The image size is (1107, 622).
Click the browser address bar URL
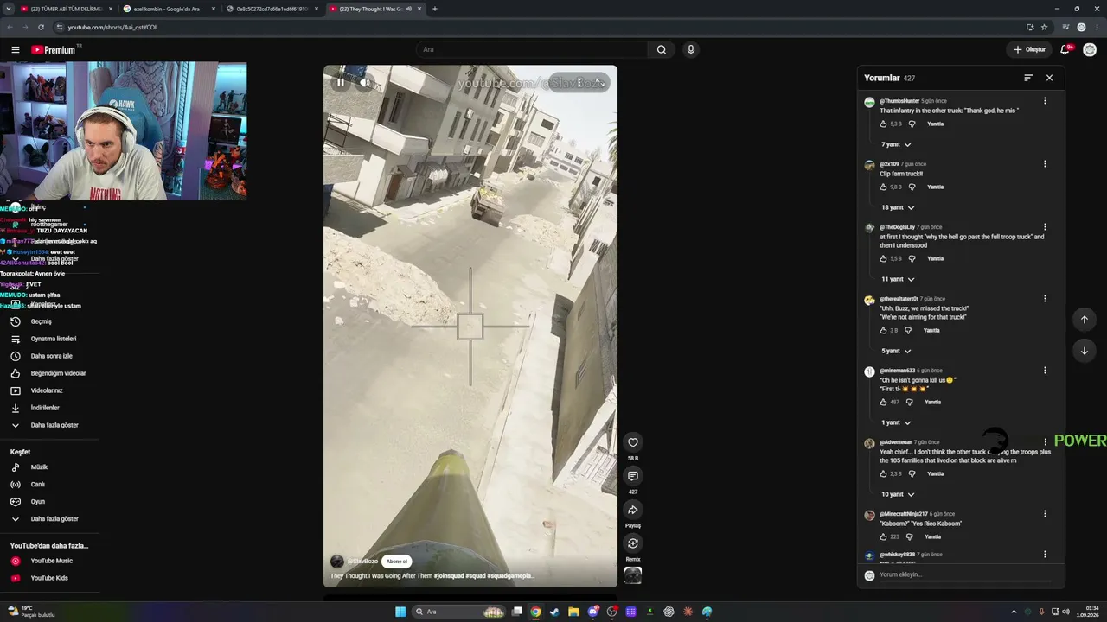112,27
